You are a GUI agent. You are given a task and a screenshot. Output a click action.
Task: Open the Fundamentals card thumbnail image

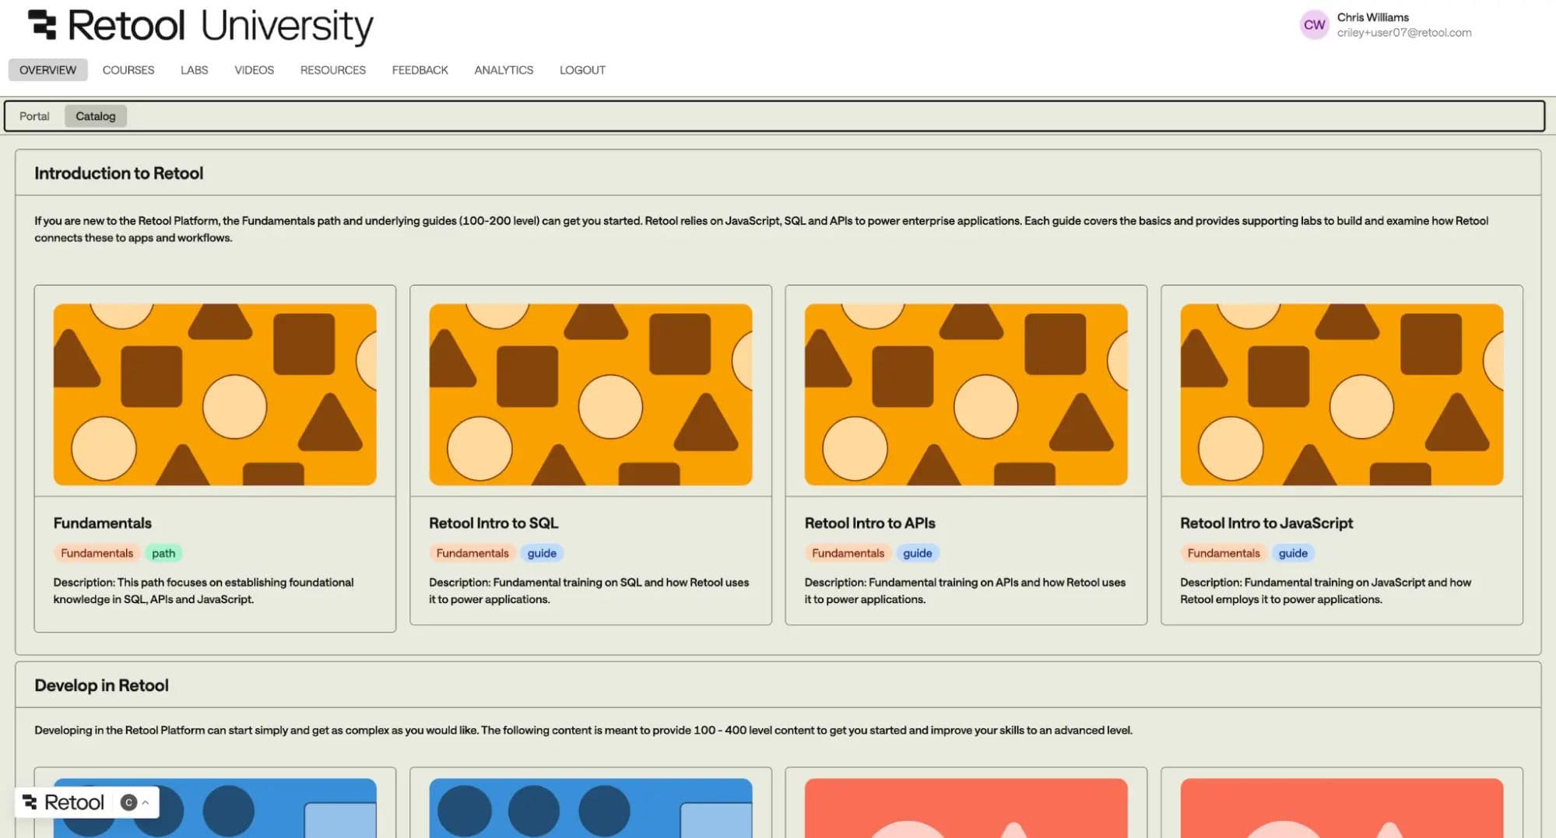[215, 394]
